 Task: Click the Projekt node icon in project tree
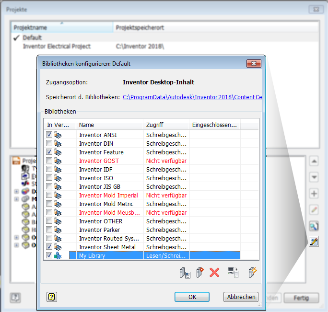click(x=16, y=161)
